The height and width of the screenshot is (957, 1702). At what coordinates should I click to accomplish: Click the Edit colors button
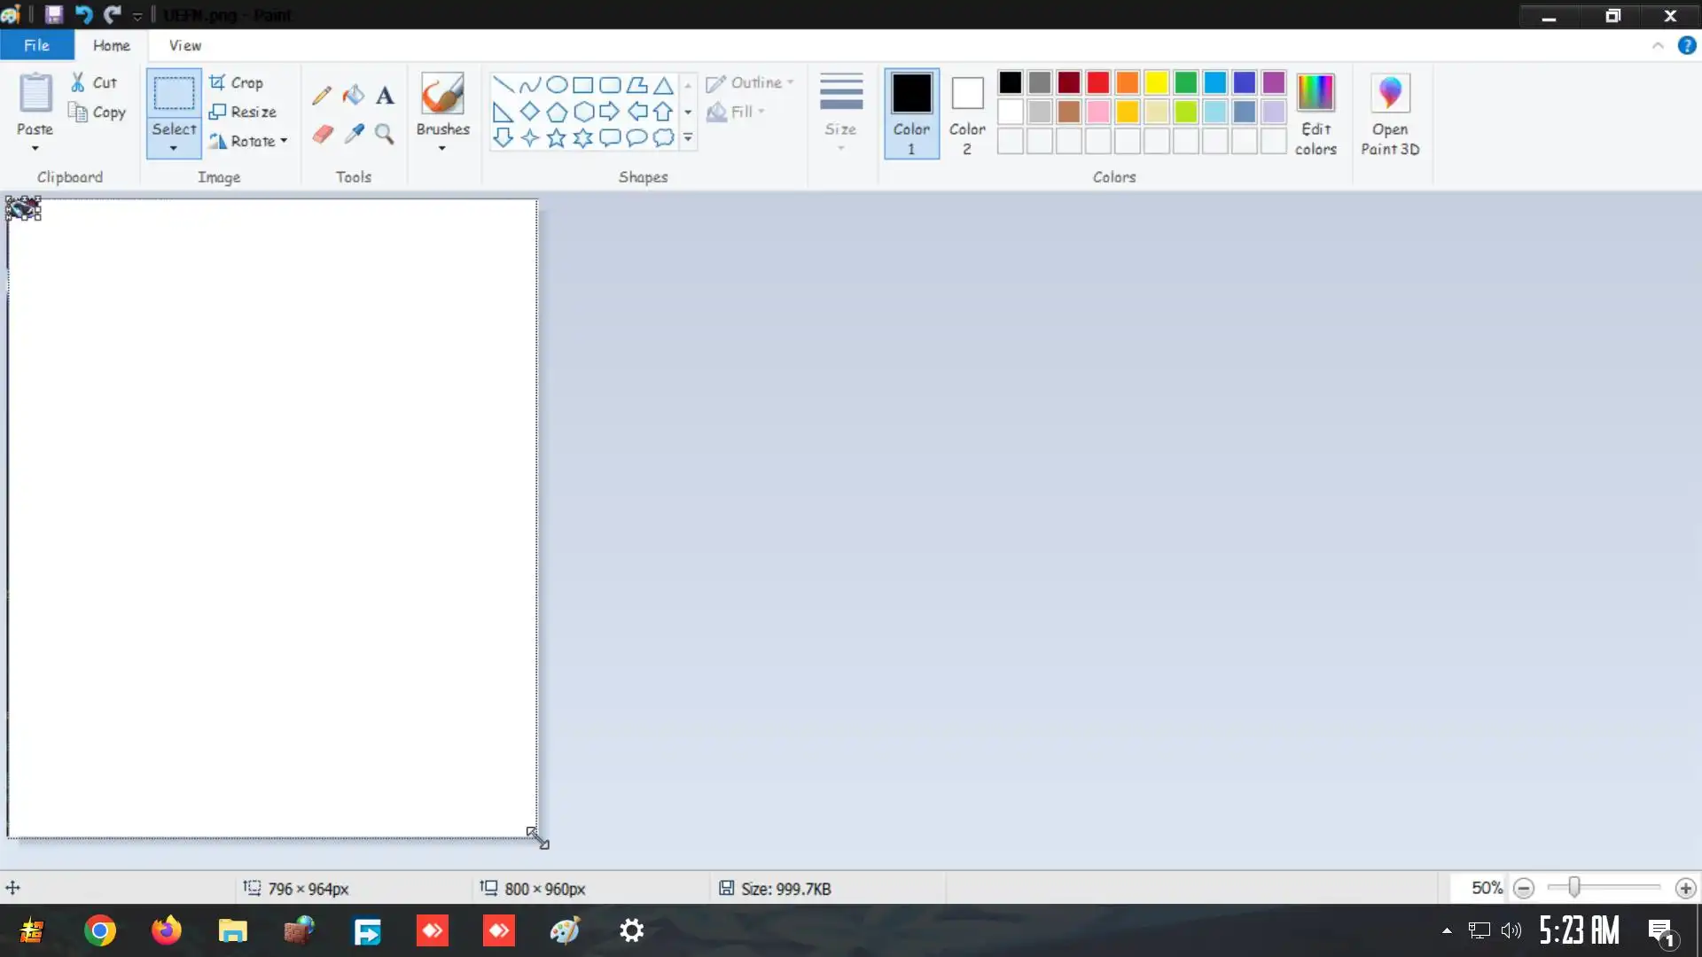tap(1316, 113)
